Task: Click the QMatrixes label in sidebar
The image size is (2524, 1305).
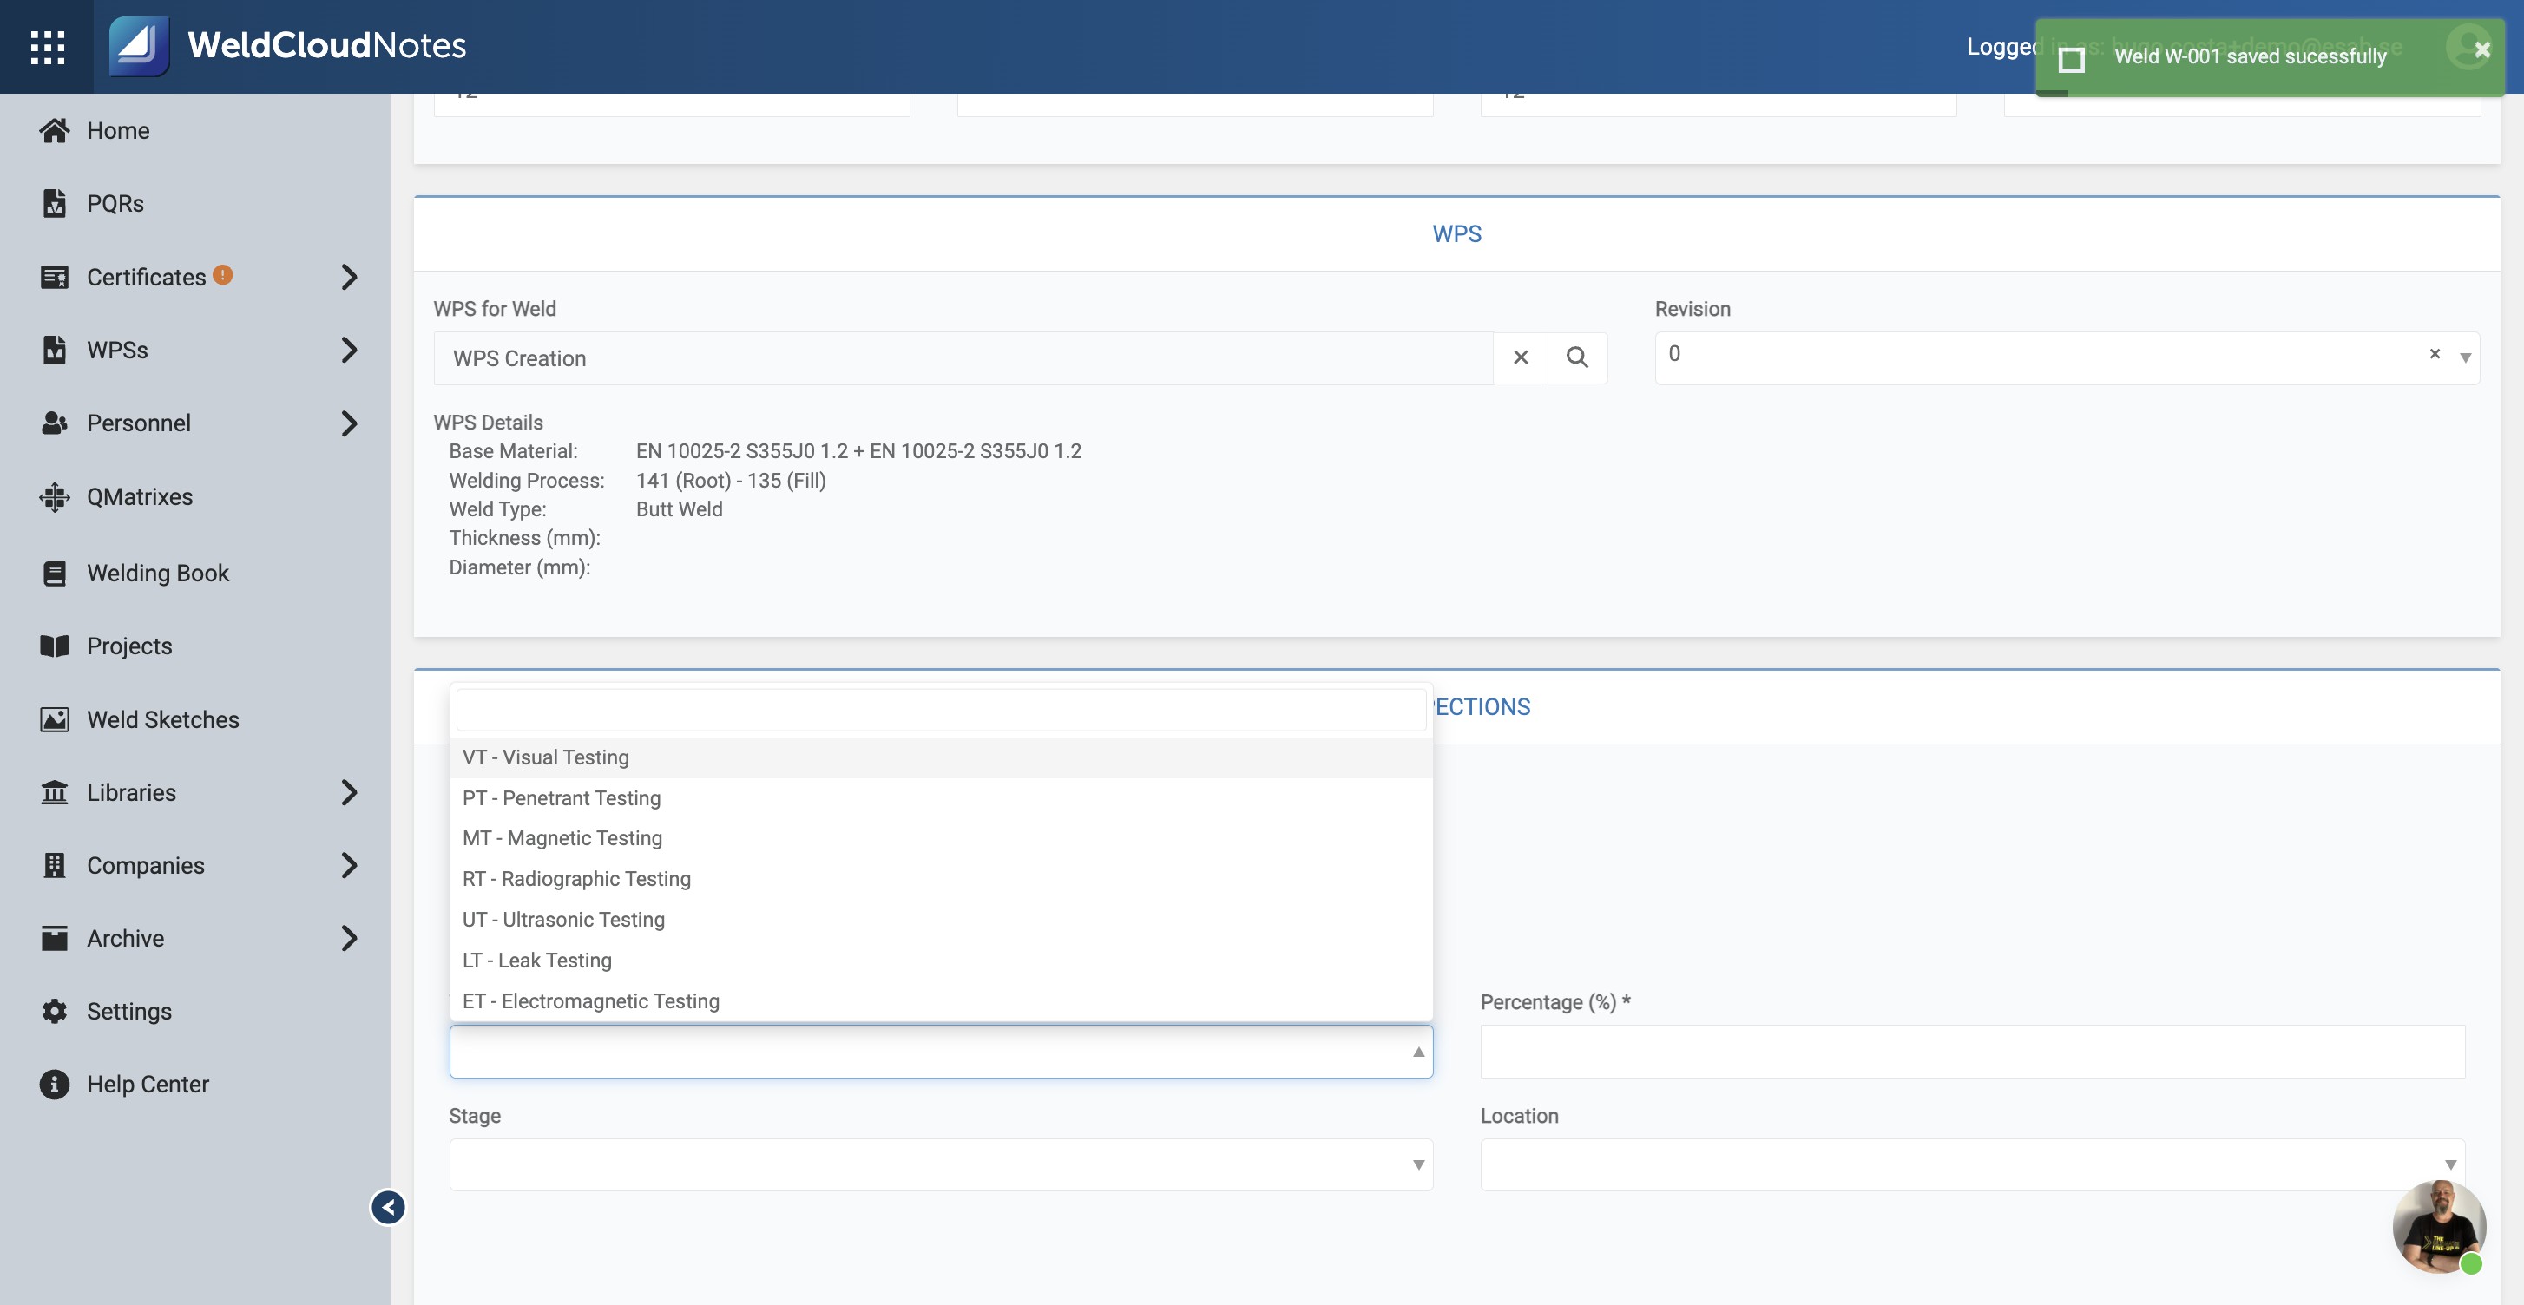Action: click(x=140, y=496)
